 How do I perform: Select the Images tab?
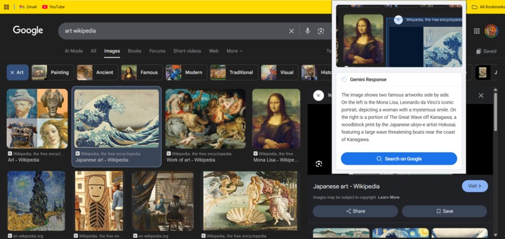click(112, 51)
